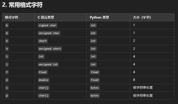Image resolution: width=178 pixels, height=104 pixels.
Task: Select the 'unsigned char' code chip
Action: point(49,33)
